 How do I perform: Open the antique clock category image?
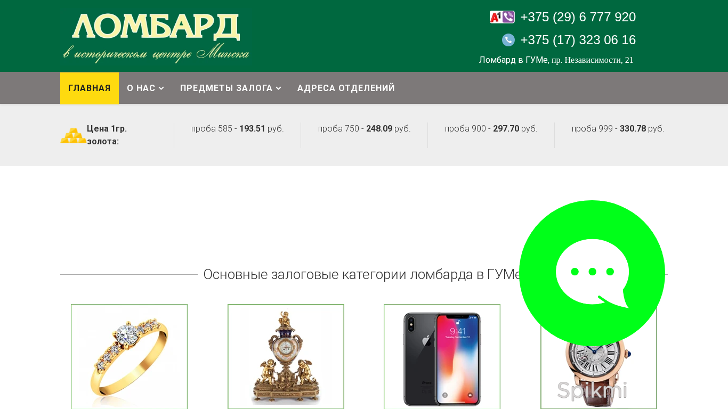click(x=286, y=356)
